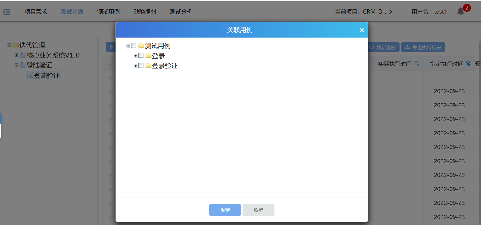Collapse the 迭代管理 tree node
The height and width of the screenshot is (225, 481).
pos(9,45)
